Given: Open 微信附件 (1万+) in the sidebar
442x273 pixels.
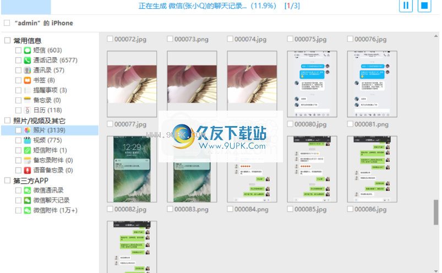Looking at the screenshot, I should 55,210.
